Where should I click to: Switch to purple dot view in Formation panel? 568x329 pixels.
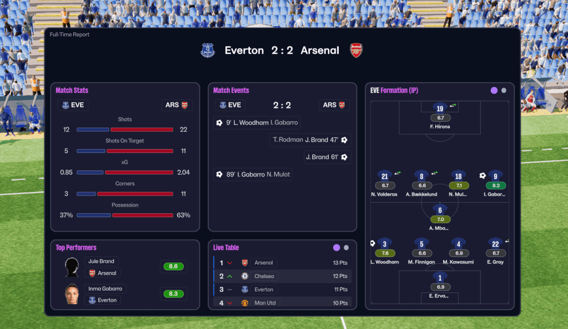point(494,90)
